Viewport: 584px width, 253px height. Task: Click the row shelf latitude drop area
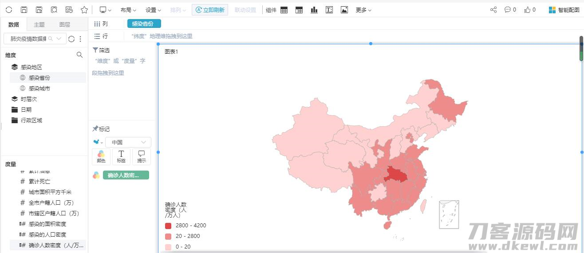pos(162,36)
